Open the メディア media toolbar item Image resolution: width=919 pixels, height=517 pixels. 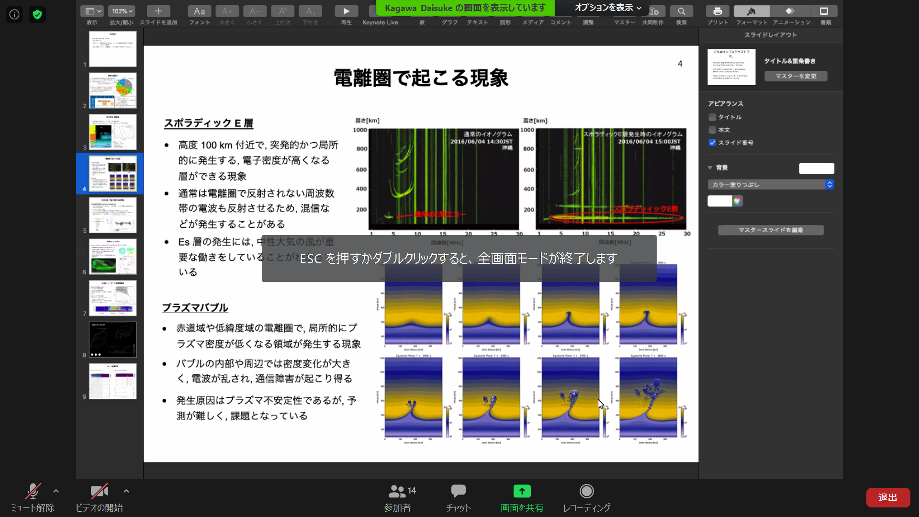coord(533,22)
